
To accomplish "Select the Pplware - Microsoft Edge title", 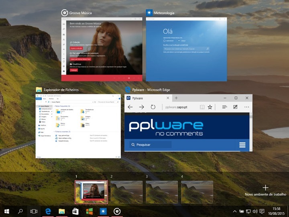I will click(x=151, y=90).
